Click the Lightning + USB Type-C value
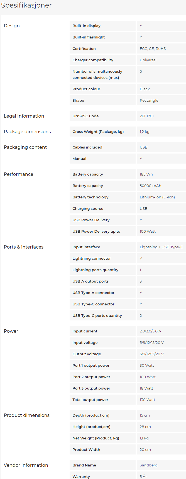Viewport: 186px width, 479px height. click(x=161, y=247)
